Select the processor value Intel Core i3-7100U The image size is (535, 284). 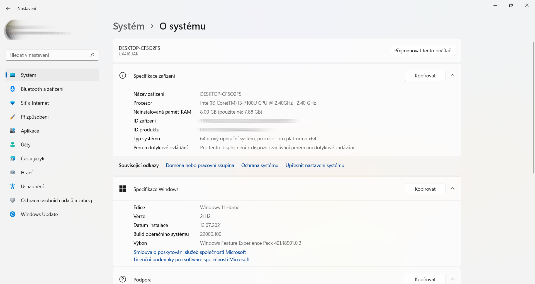pos(258,103)
